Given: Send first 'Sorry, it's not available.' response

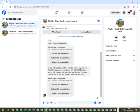Looking at the screenshot, I should coord(60,62).
